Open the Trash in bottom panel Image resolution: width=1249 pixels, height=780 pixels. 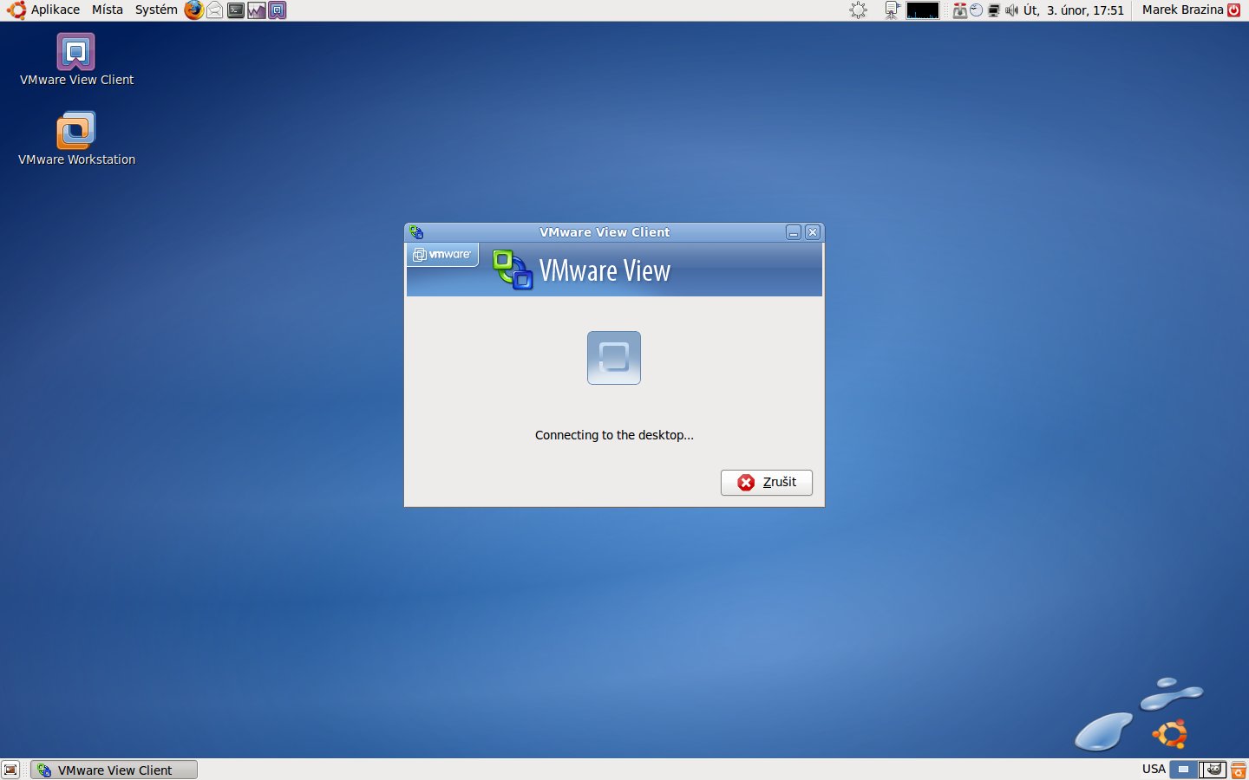(1239, 770)
